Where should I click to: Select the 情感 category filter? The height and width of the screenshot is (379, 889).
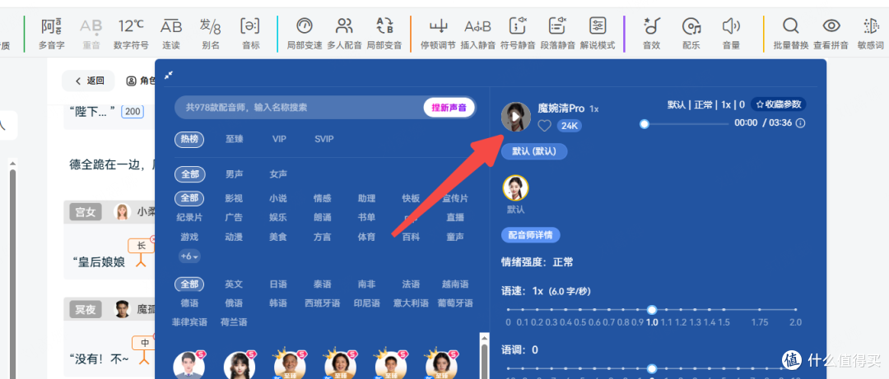click(322, 198)
